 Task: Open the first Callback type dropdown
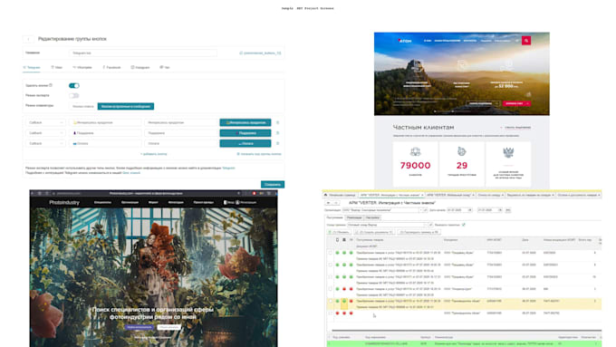click(45, 122)
